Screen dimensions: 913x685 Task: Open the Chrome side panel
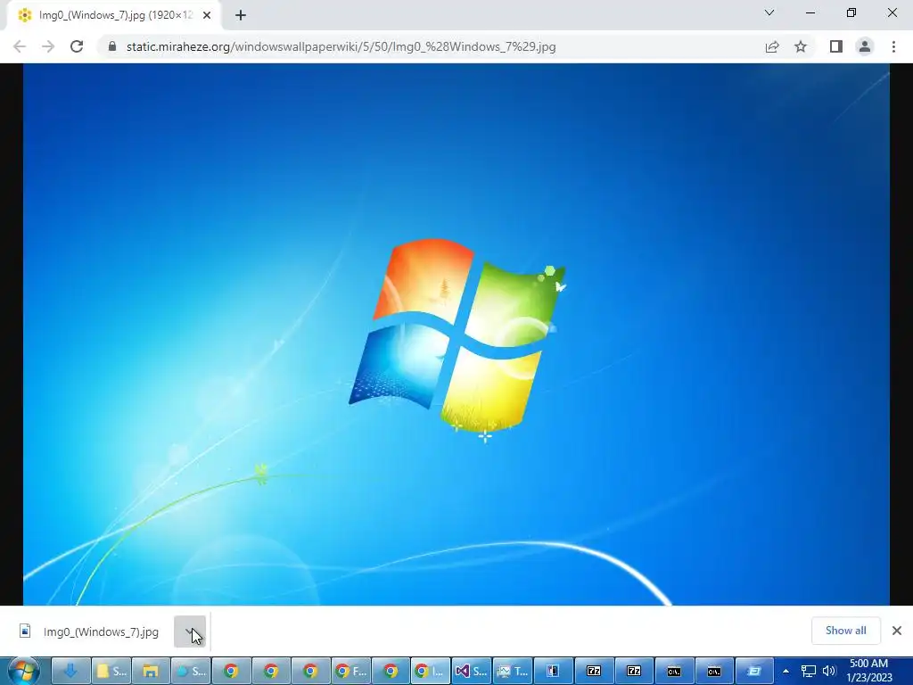pyautogui.click(x=836, y=46)
